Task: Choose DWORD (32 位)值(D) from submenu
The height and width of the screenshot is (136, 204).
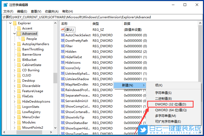Action: [171, 104]
